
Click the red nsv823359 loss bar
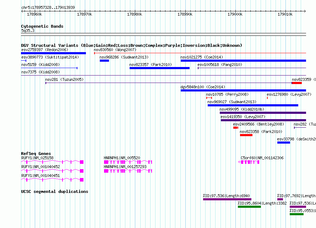coord(297,83)
